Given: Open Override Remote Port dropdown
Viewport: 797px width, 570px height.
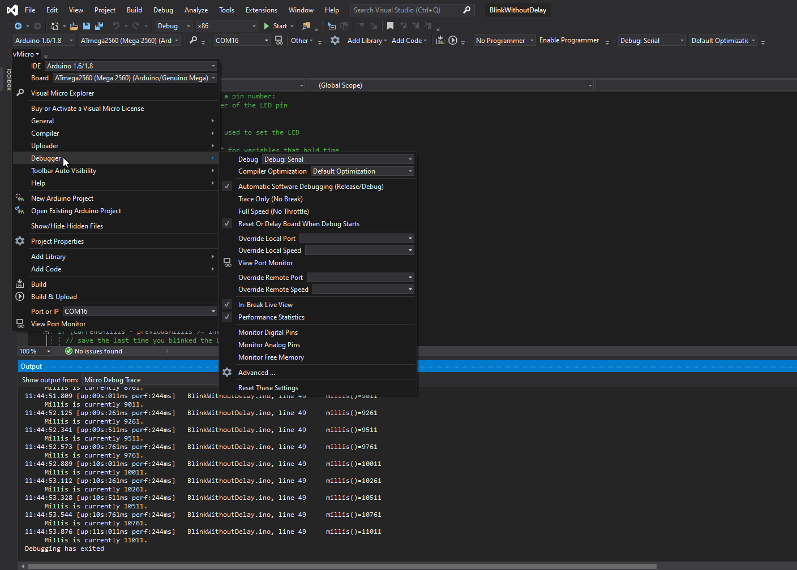Looking at the screenshot, I should click(x=360, y=278).
